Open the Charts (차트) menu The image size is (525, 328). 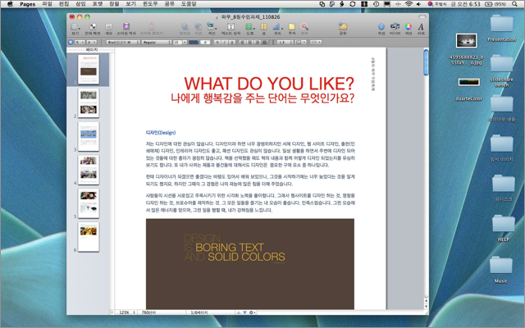tap(277, 29)
